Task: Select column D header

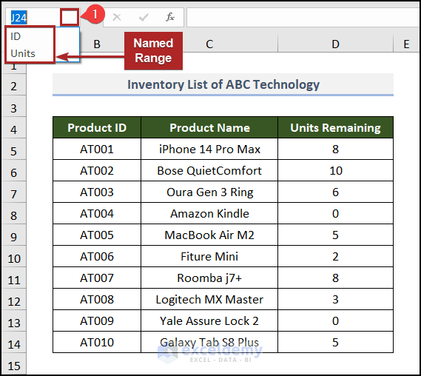Action: tap(335, 44)
